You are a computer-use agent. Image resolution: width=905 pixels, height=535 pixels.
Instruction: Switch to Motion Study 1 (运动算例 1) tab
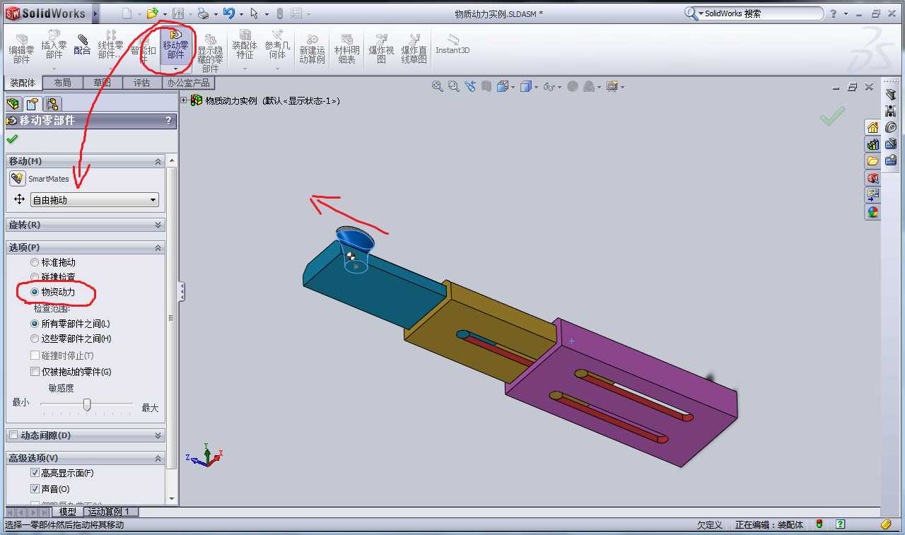click(x=110, y=512)
